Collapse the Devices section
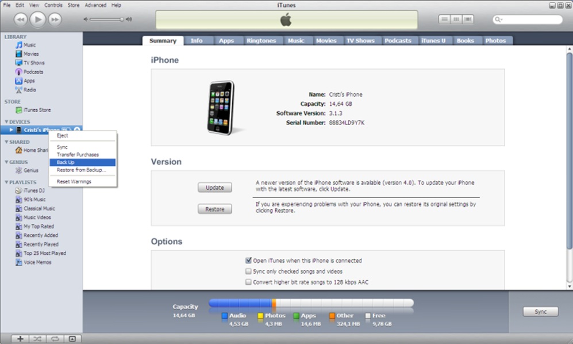Screen dimensions: 573x344 (x=6, y=121)
